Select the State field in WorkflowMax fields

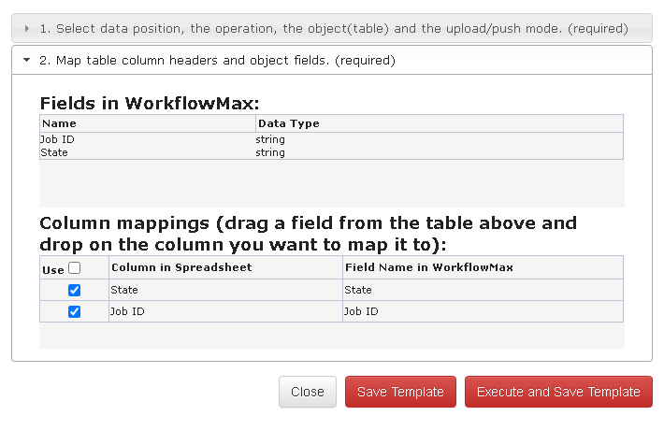click(x=331, y=152)
